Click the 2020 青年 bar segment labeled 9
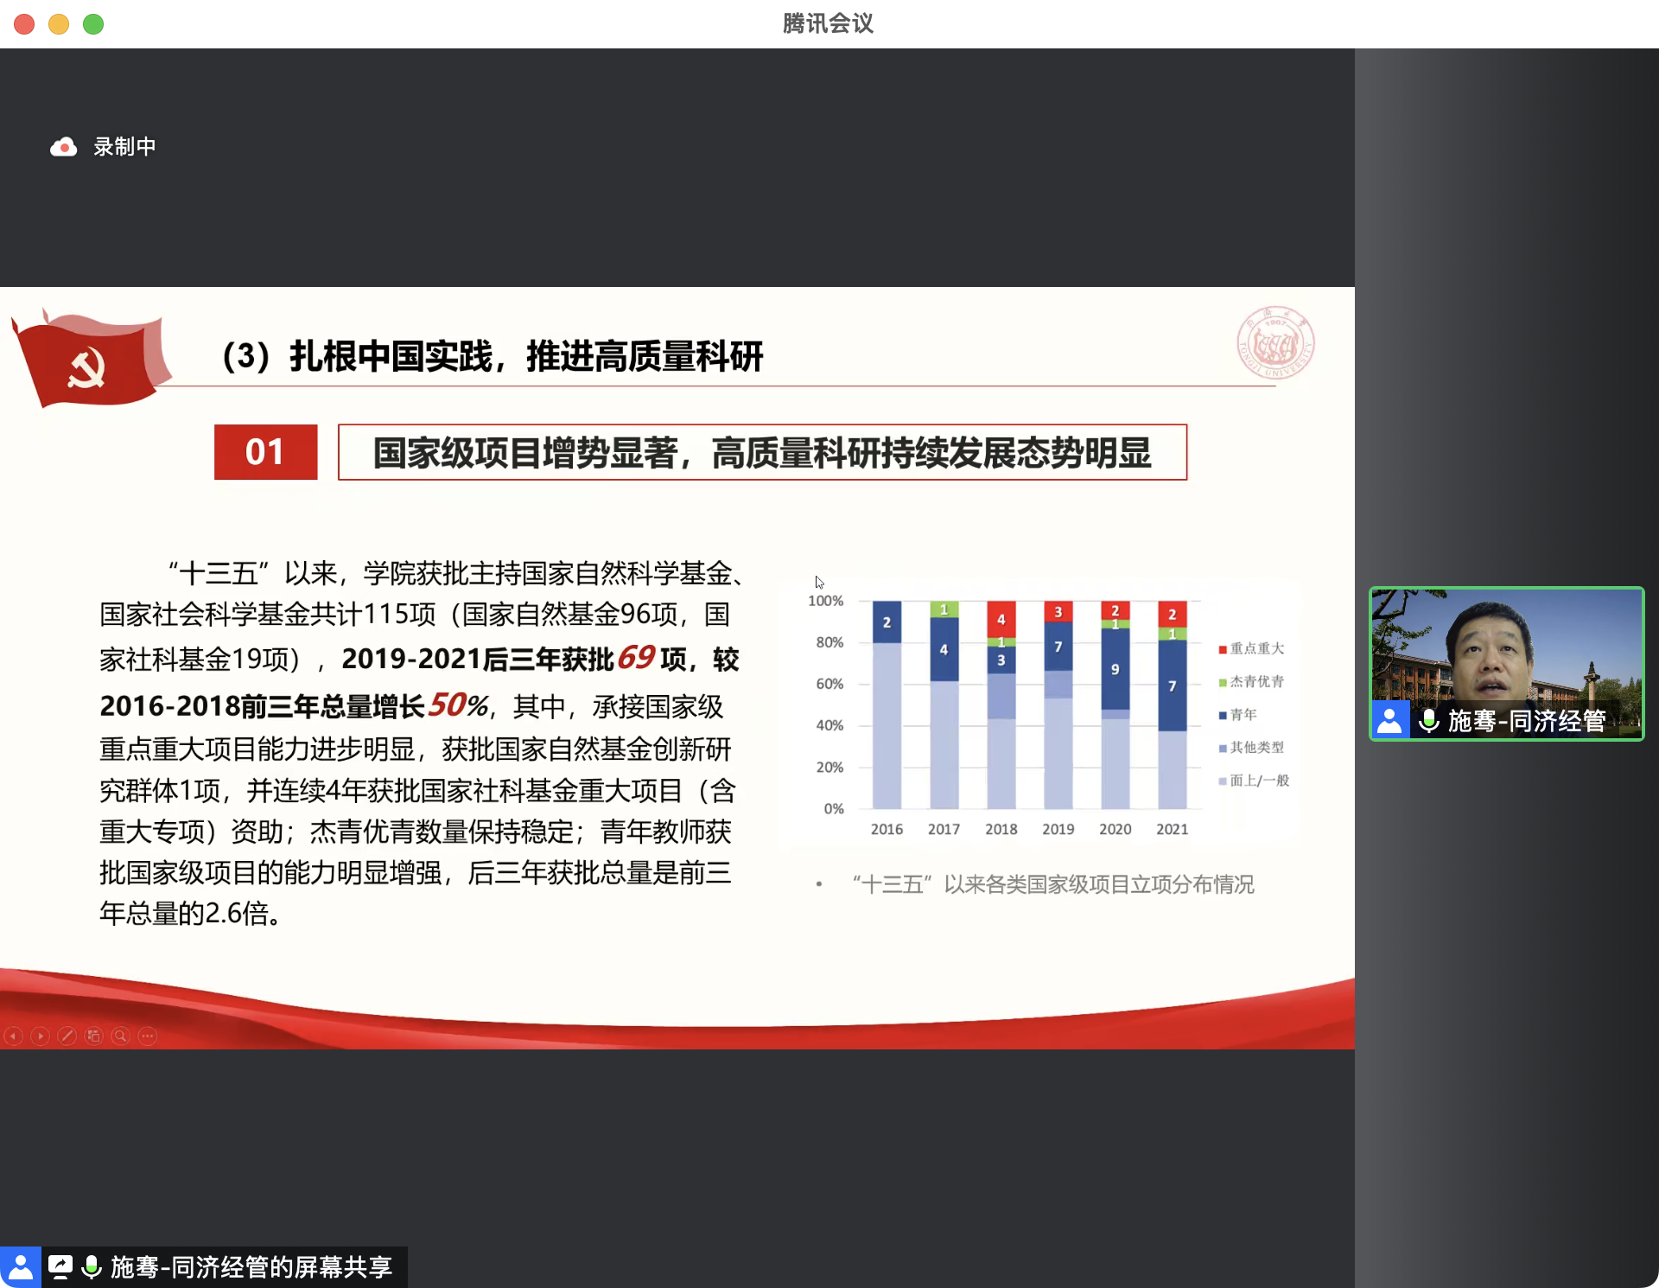1659x1288 pixels. point(1115,669)
